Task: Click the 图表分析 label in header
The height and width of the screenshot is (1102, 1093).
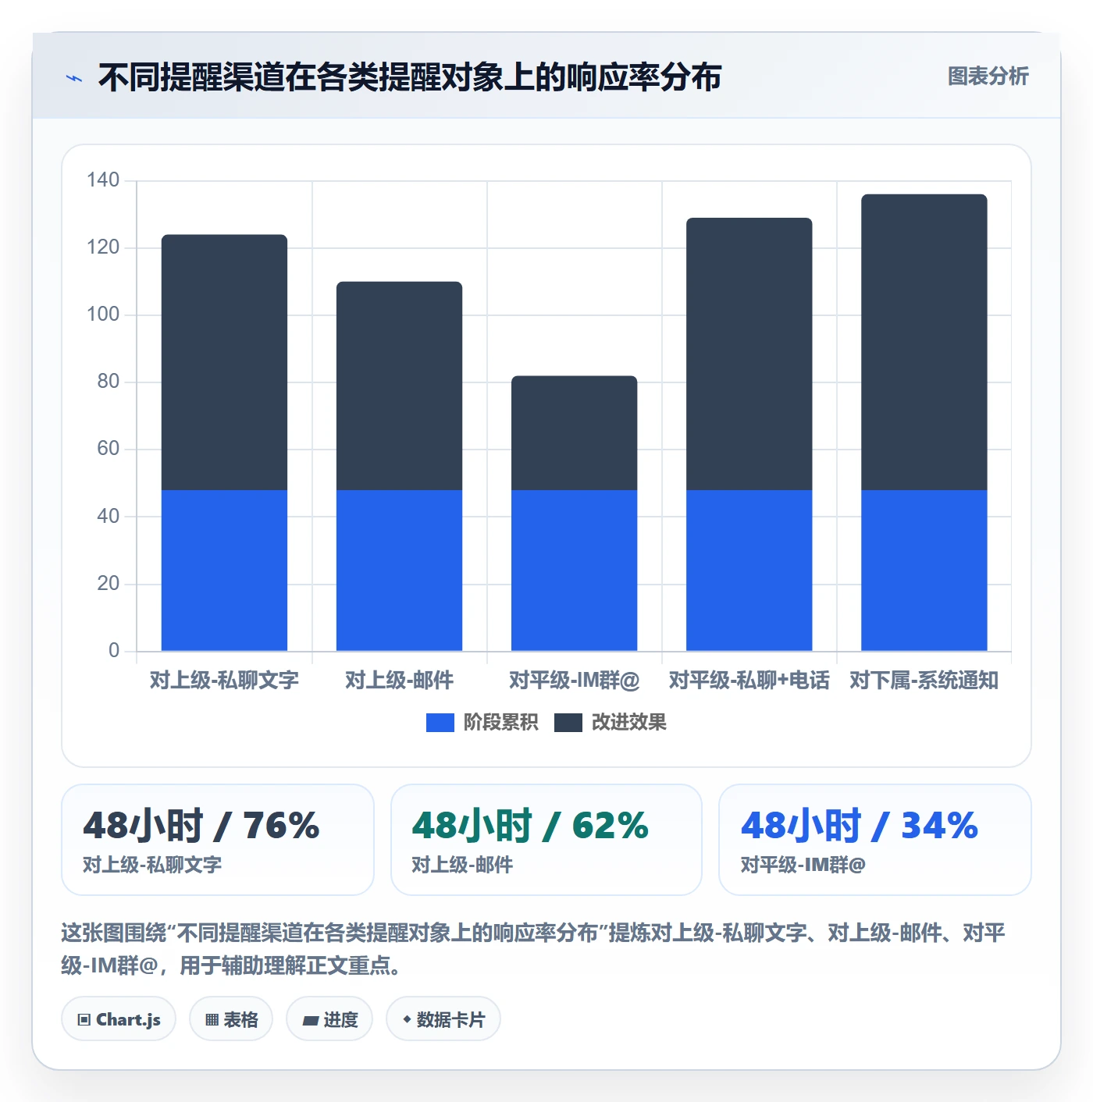Action: click(x=988, y=76)
